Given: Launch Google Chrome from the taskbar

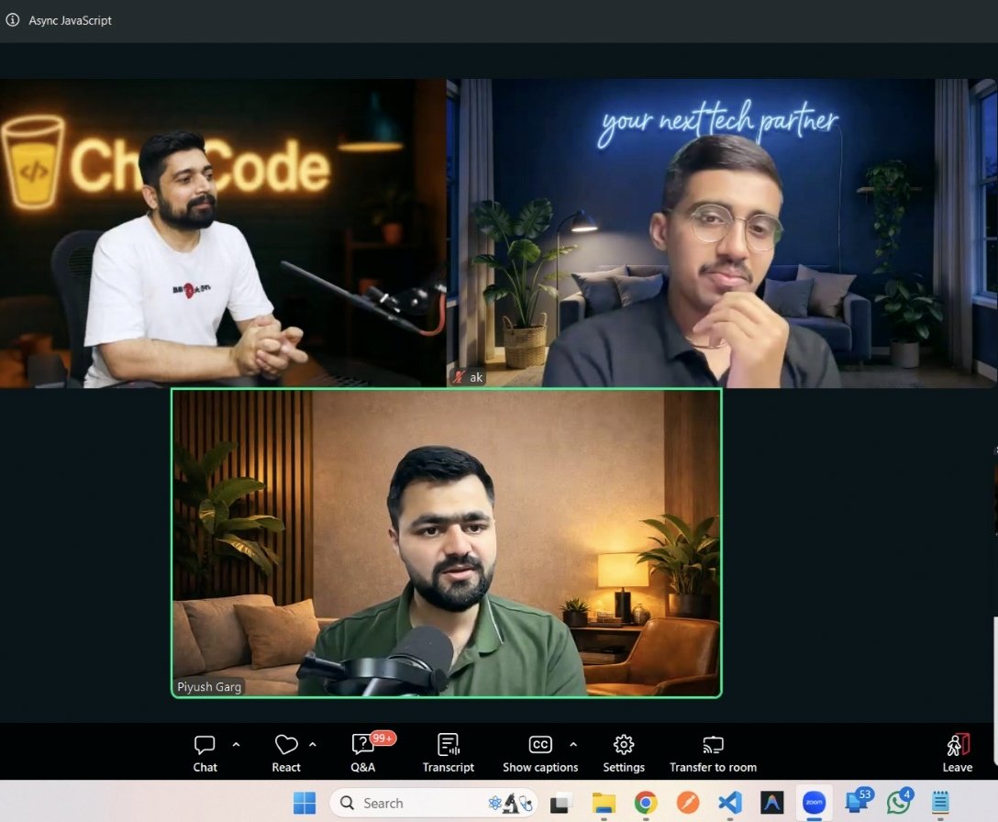Looking at the screenshot, I should 646,803.
